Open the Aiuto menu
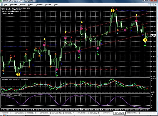Screen dimensions: 158x116 [x=56, y=5]
